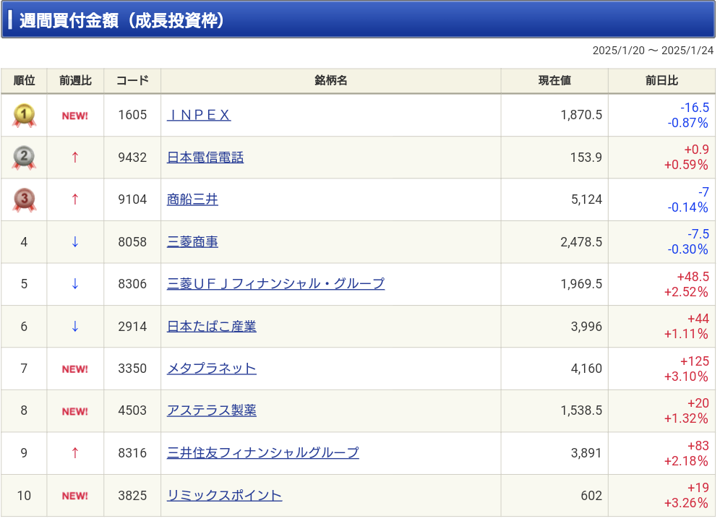Click the +2.52% change value

coord(687,292)
